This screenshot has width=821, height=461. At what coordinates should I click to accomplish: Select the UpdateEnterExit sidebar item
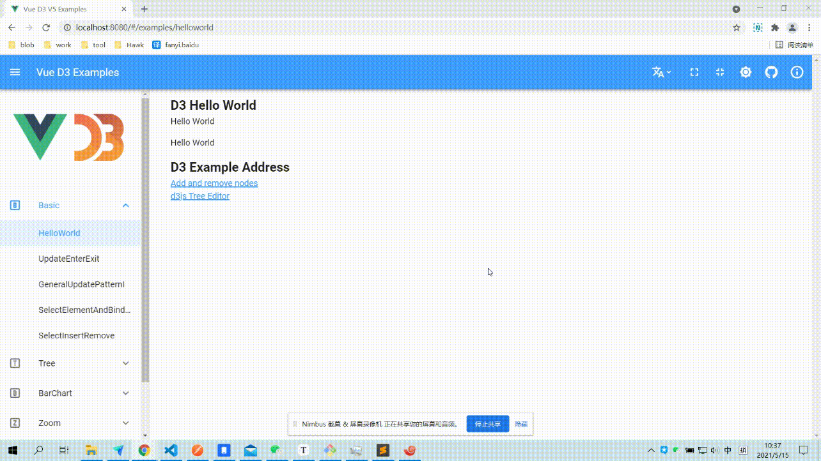pyautogui.click(x=68, y=259)
